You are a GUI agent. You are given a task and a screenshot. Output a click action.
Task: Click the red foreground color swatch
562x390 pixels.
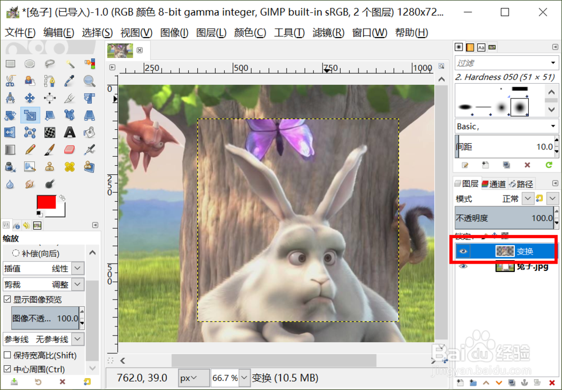[46, 202]
